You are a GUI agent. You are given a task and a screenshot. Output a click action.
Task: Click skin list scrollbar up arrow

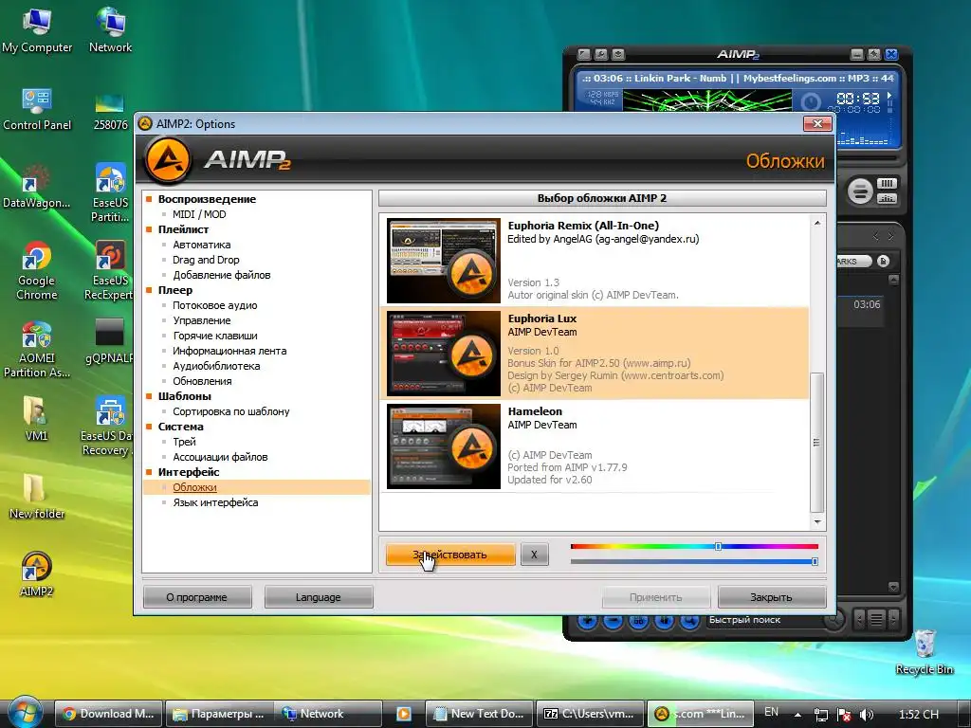pos(817,223)
